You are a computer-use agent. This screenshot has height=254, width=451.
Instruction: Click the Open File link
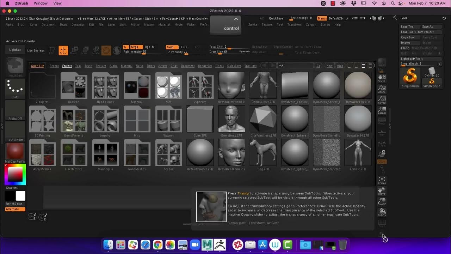click(x=37, y=66)
